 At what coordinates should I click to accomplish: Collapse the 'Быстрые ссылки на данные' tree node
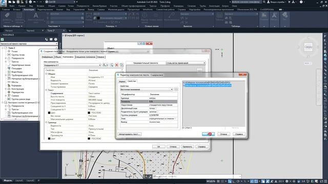coord(3,102)
